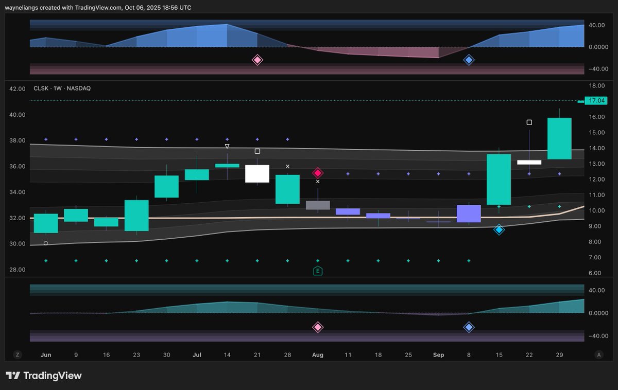Click the x marker above the Jul 28 candle
This screenshot has width=618, height=390.
coord(287,166)
